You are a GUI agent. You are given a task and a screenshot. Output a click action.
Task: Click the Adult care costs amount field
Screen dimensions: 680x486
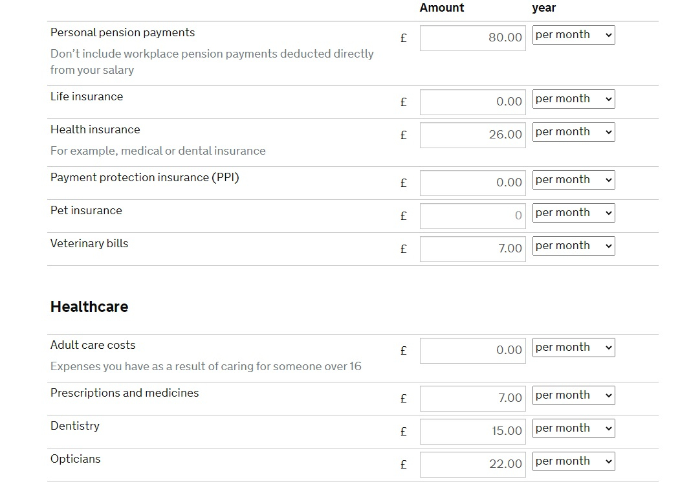coord(472,350)
